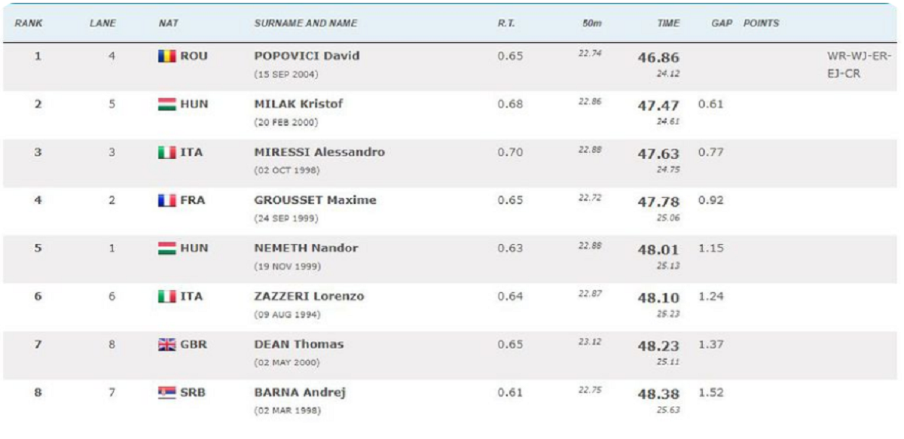Click the Great Britain flag icon
The height and width of the screenshot is (439, 904).
[166, 345]
